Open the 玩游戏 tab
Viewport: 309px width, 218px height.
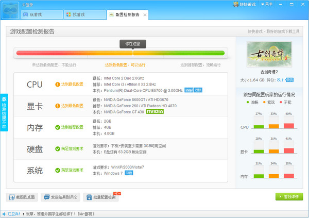[x=42, y=14]
